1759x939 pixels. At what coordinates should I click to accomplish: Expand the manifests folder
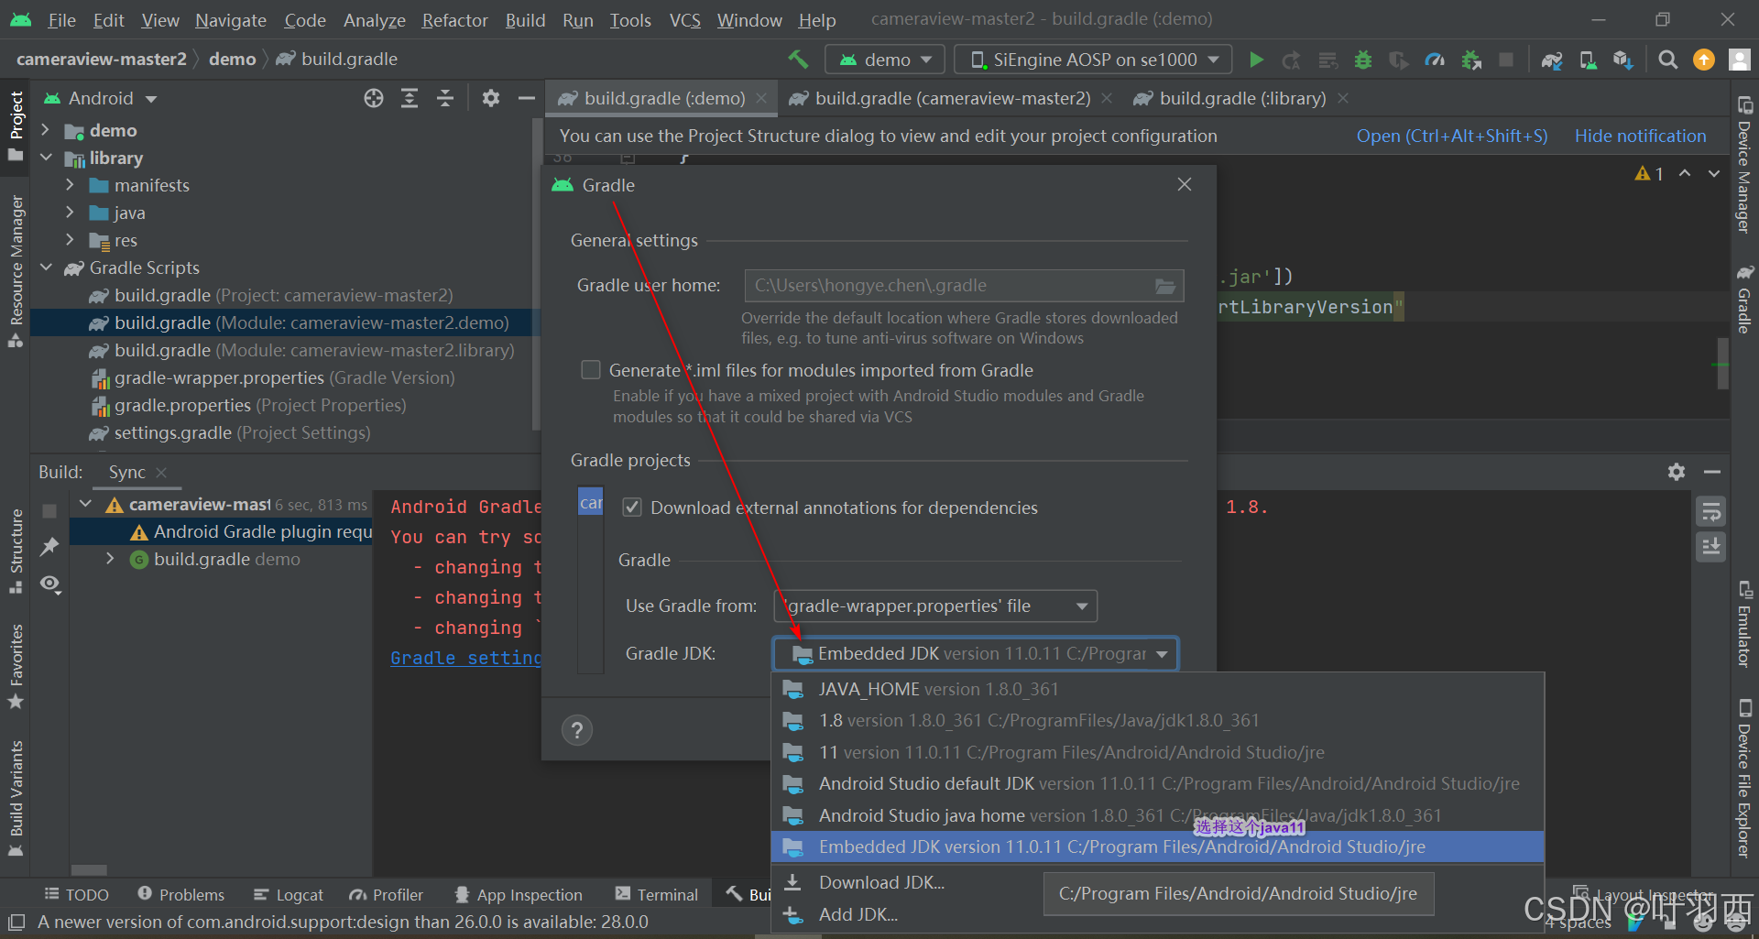coord(70,185)
